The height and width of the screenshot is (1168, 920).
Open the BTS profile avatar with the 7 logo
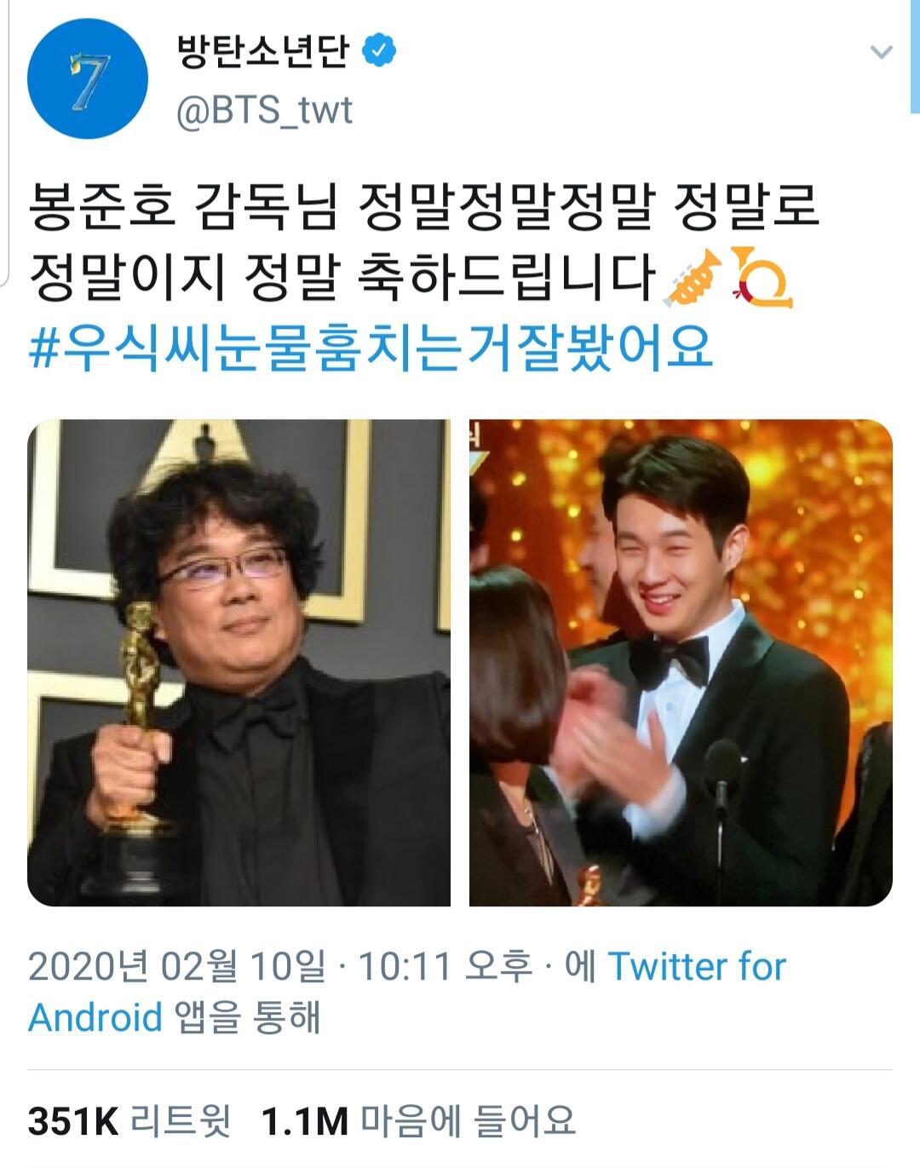point(88,78)
